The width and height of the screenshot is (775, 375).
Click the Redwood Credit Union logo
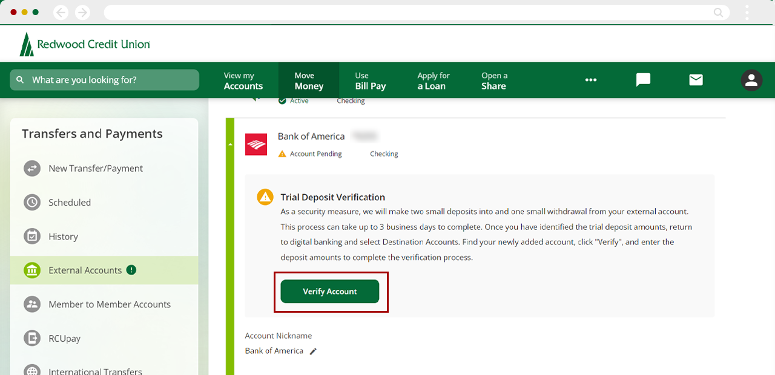tap(85, 44)
